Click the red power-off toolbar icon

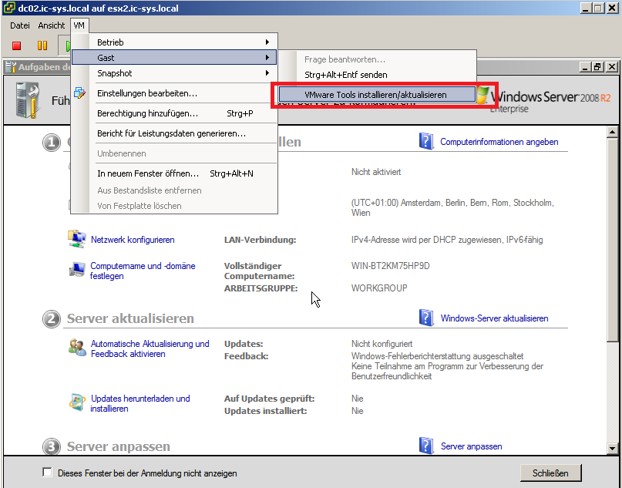(x=16, y=46)
